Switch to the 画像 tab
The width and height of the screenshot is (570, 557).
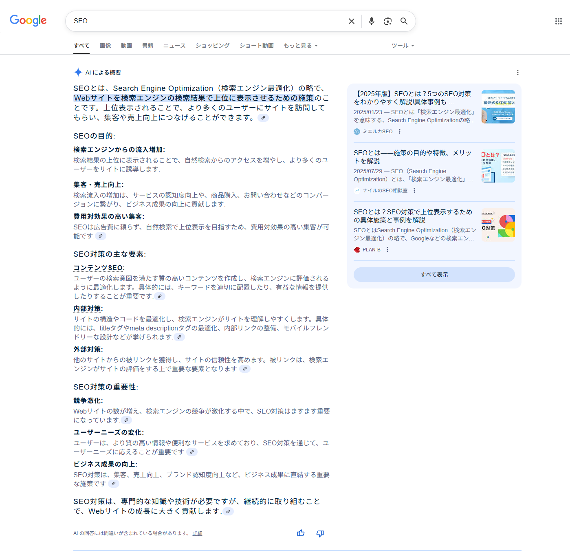[x=106, y=46]
